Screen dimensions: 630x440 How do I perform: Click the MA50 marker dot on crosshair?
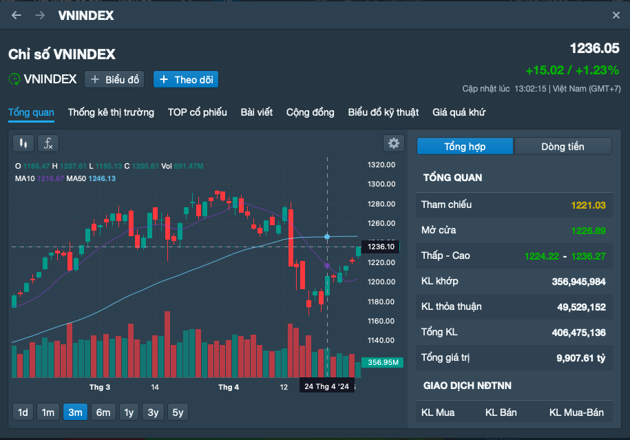click(327, 237)
